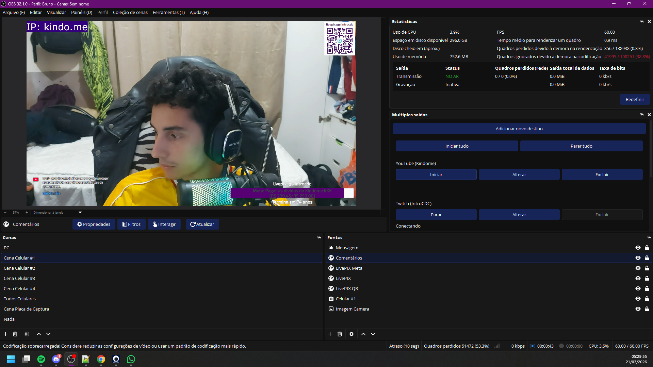Click Adicionar novo destino button
Screen dimensions: 653x367
click(519, 129)
